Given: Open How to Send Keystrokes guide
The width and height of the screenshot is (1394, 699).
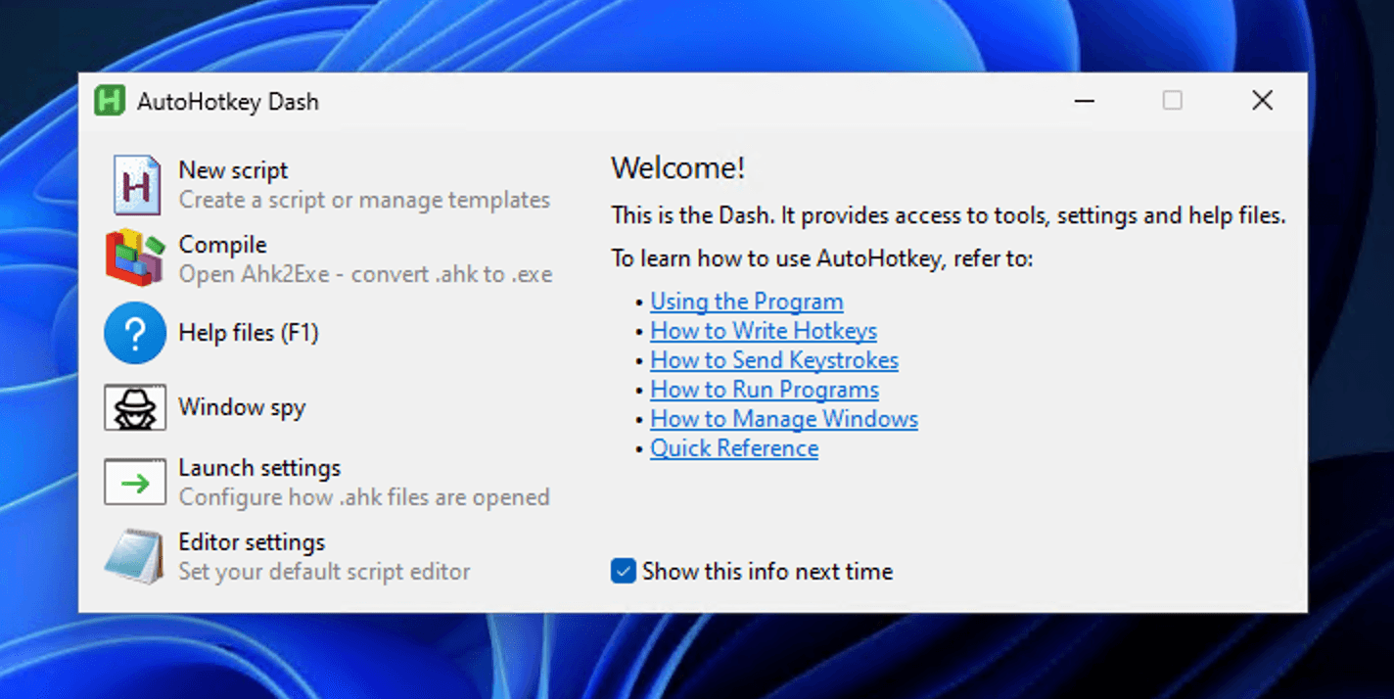Looking at the screenshot, I should 774,360.
